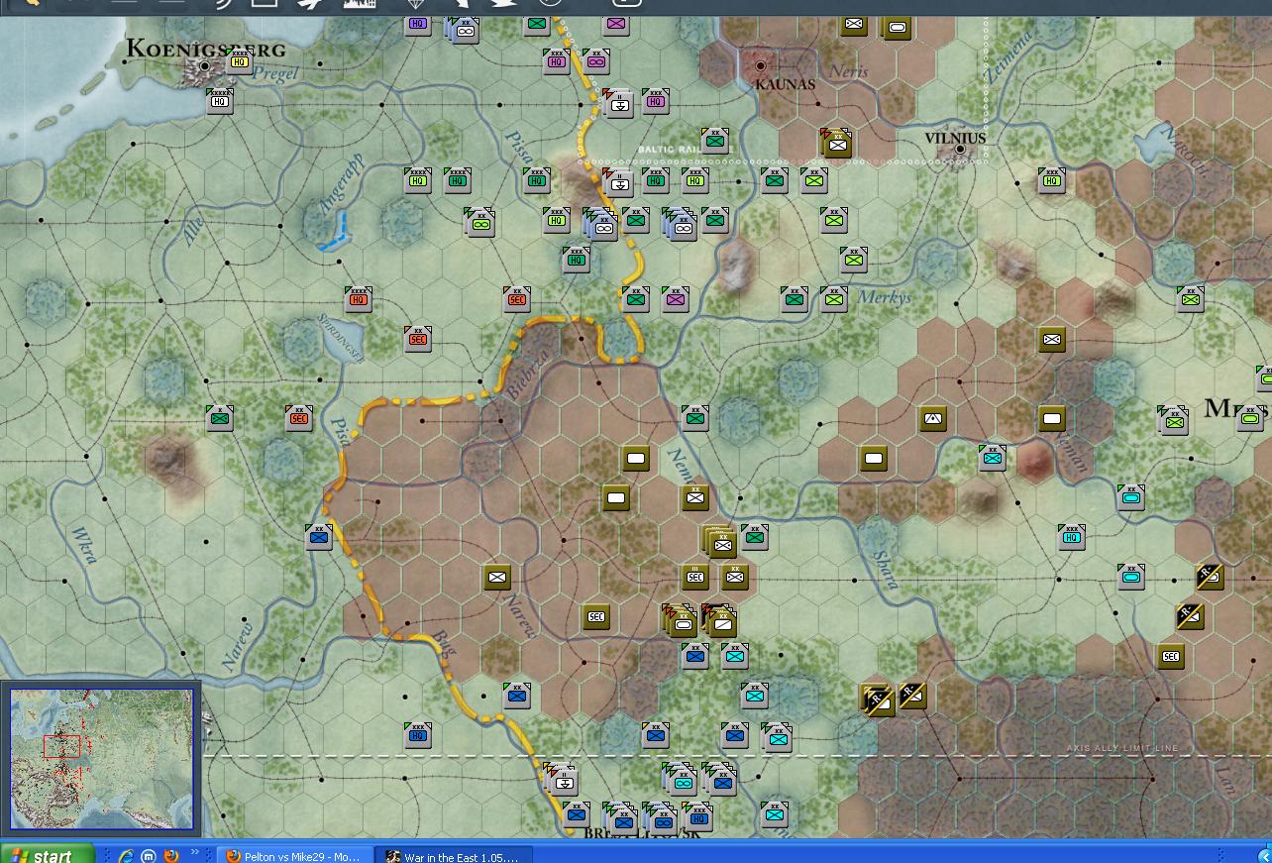The width and height of the screenshot is (1272, 863).
Task: Click the 'KAUNAS' map label
Action: coord(785,84)
